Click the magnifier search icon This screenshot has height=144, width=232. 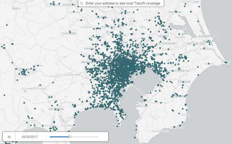point(82,3)
